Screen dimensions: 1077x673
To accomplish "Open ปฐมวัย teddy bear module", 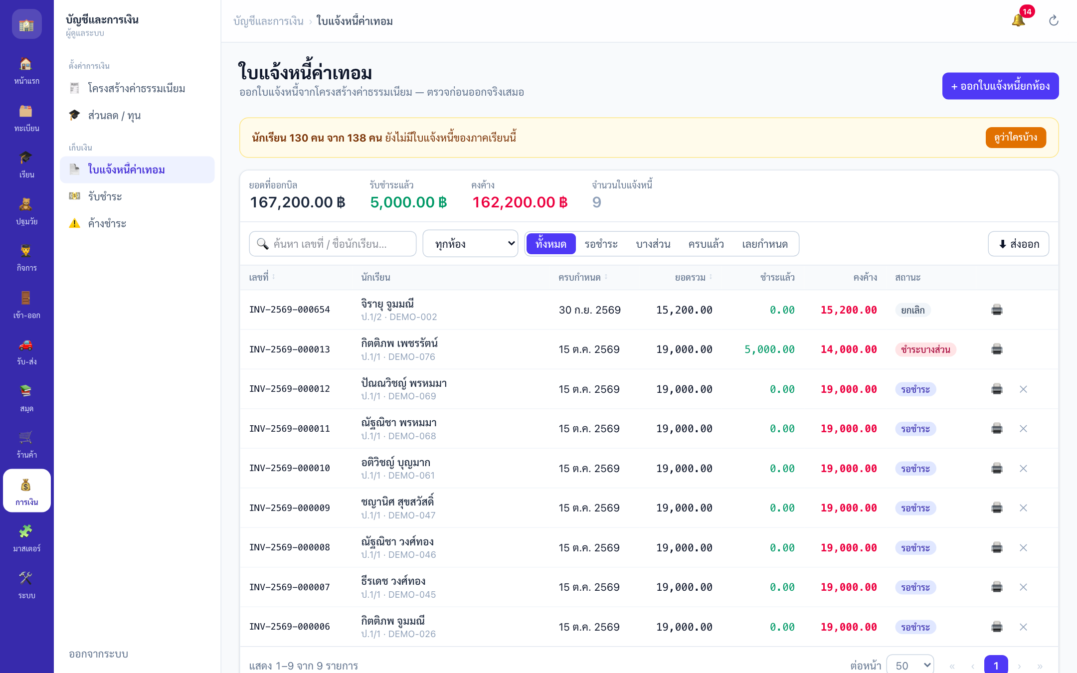I will tap(27, 211).
